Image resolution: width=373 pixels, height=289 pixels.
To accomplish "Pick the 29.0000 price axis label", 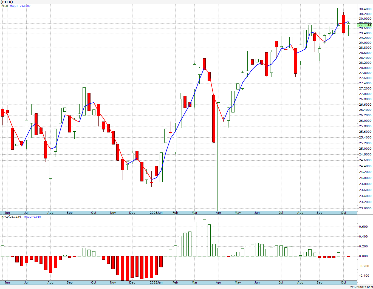I will [365, 43].
